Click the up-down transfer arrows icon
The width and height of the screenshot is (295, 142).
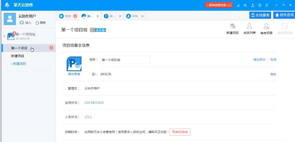[245, 5]
